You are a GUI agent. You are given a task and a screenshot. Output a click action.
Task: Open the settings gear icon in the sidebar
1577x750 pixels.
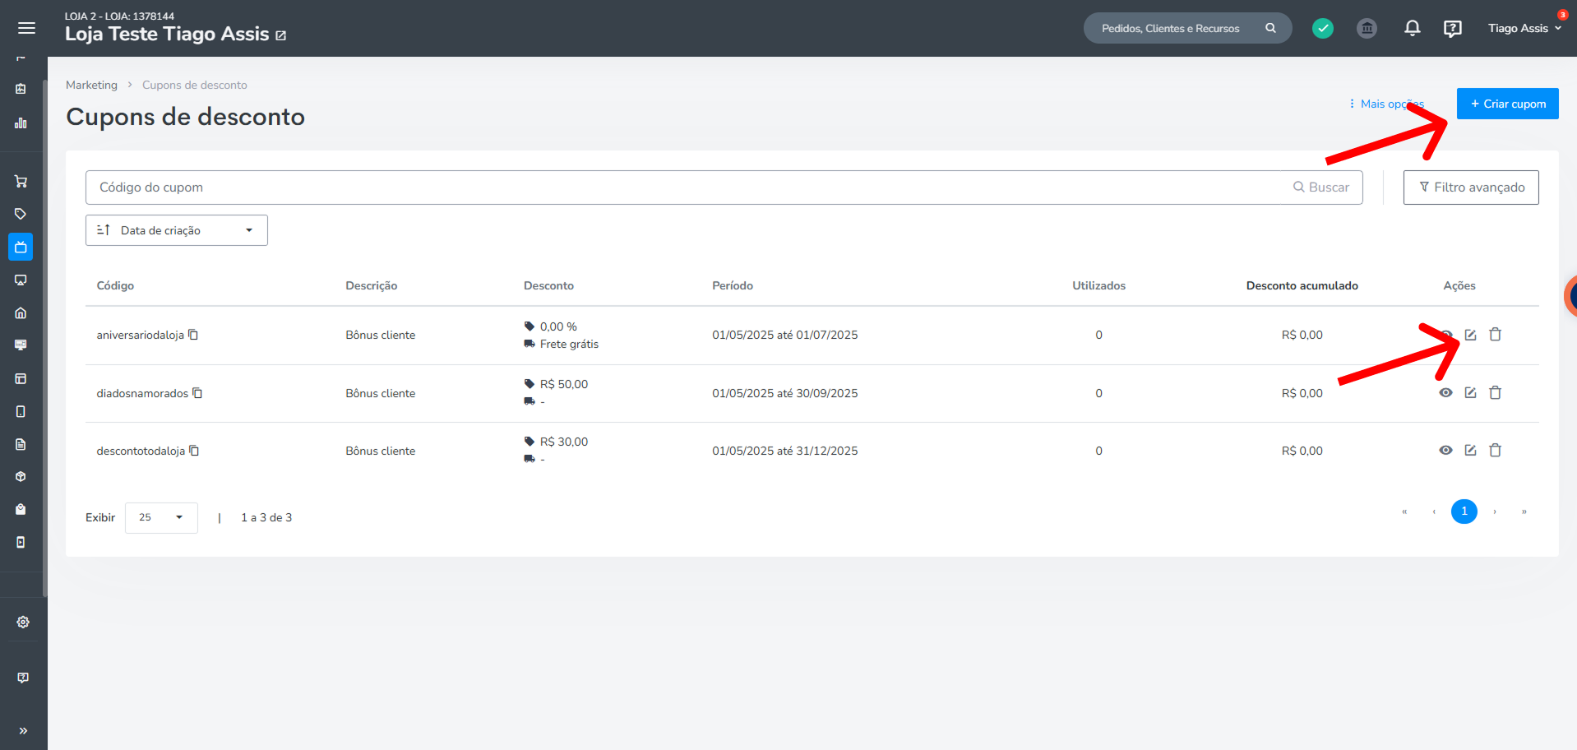[x=23, y=622]
